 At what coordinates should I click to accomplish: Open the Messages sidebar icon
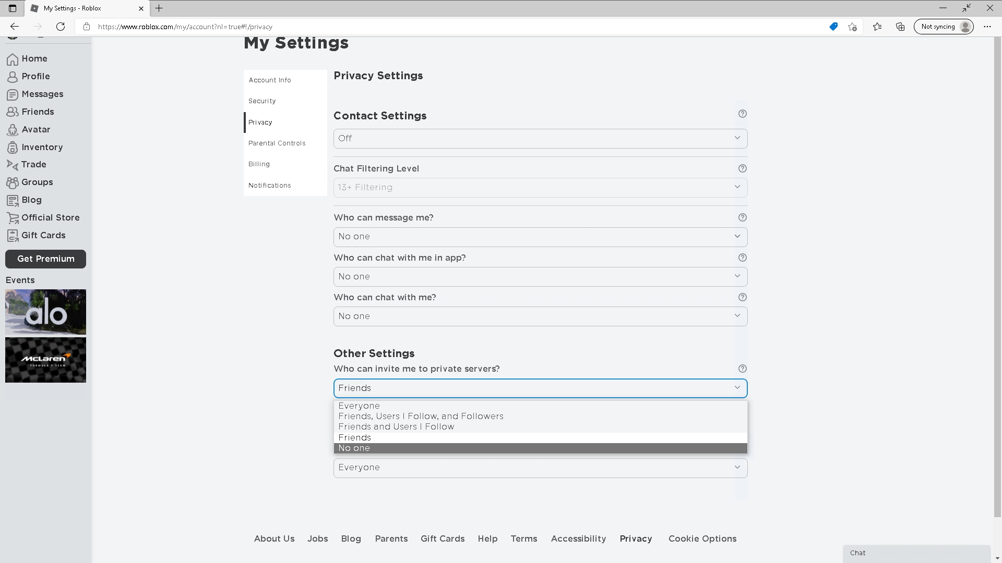tap(13, 95)
